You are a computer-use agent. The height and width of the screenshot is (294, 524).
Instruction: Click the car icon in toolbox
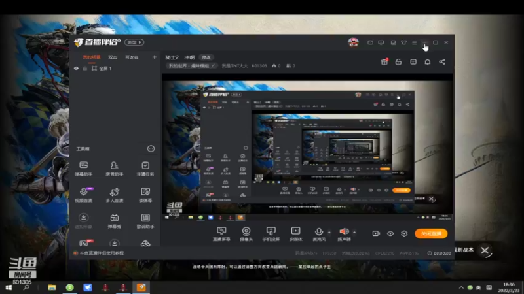coord(145,243)
